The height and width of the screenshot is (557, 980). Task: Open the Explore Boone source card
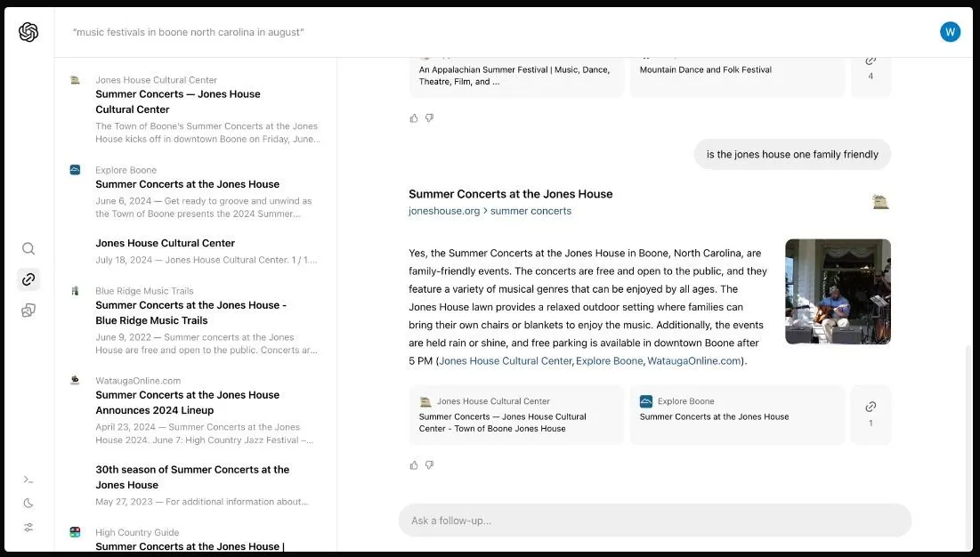[x=738, y=415]
